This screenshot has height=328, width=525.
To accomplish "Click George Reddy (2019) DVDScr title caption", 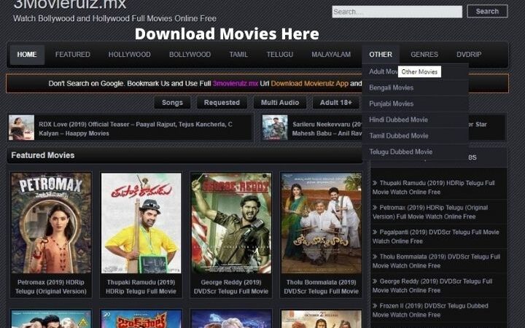I will point(231,287).
